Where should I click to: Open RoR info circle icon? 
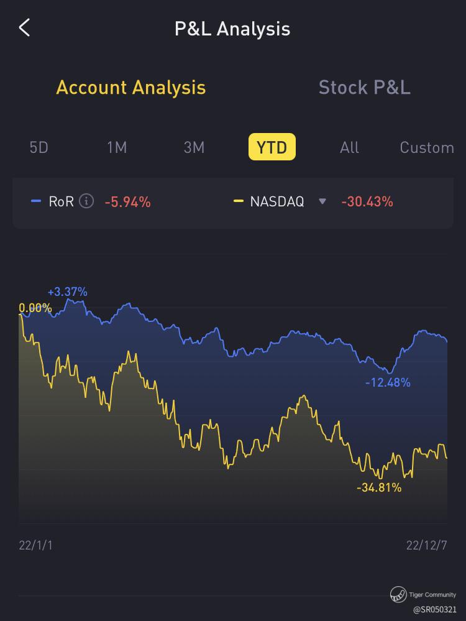click(88, 201)
